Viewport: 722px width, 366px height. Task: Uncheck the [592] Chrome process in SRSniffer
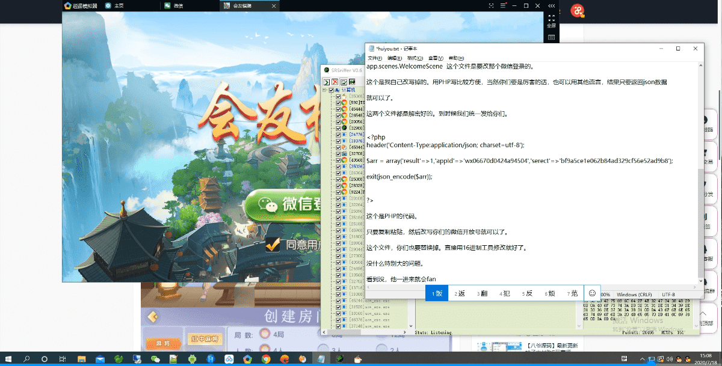coord(339,102)
